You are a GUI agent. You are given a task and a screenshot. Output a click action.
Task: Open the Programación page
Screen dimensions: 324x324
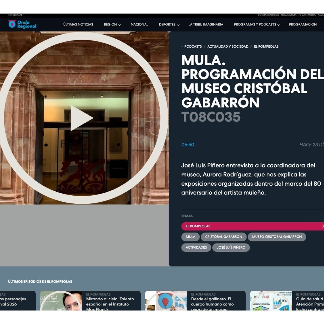pos(302,25)
